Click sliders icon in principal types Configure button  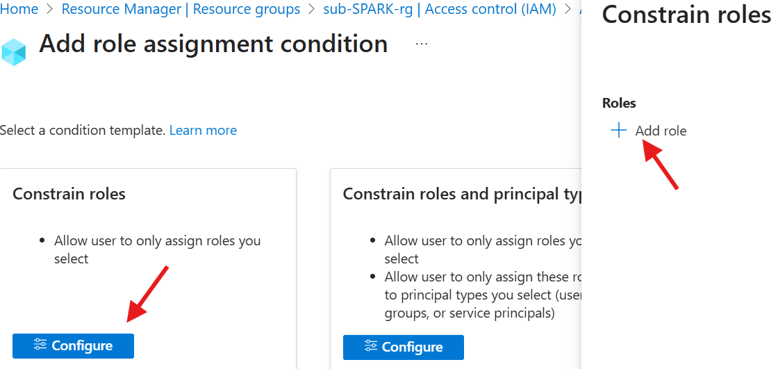point(371,346)
